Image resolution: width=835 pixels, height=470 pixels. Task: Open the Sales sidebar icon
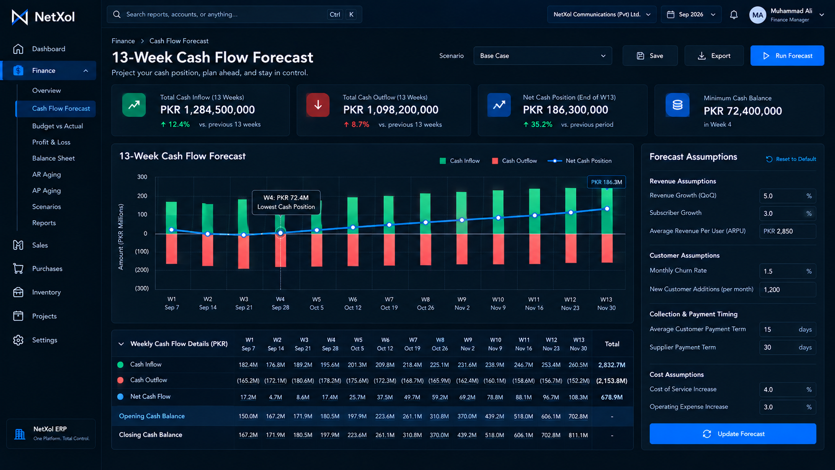(x=18, y=245)
